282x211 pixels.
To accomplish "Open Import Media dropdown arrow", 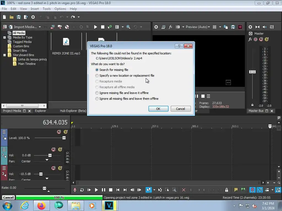I will pos(40,27).
